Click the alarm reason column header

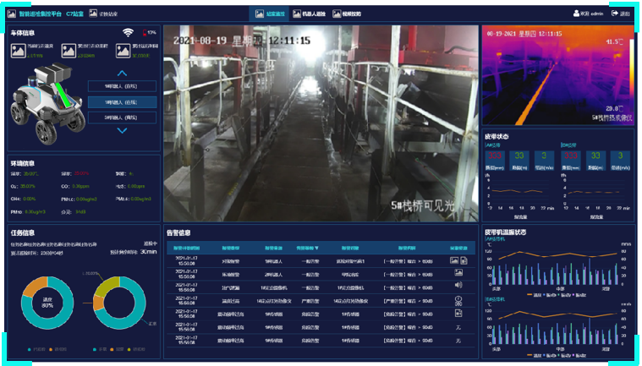click(407, 248)
